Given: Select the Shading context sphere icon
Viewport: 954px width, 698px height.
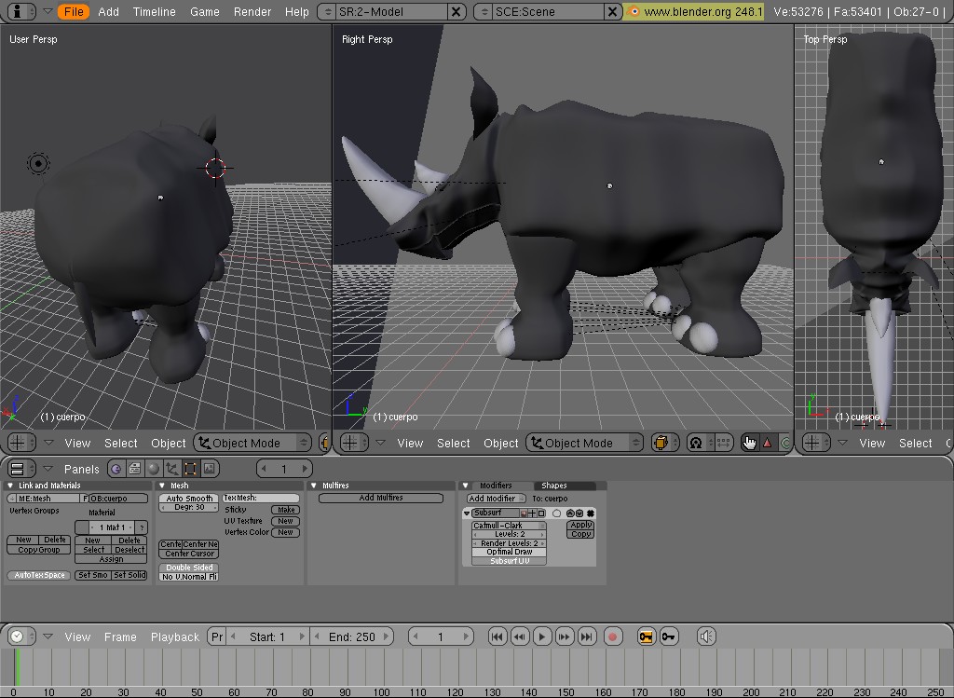Looking at the screenshot, I should [154, 469].
